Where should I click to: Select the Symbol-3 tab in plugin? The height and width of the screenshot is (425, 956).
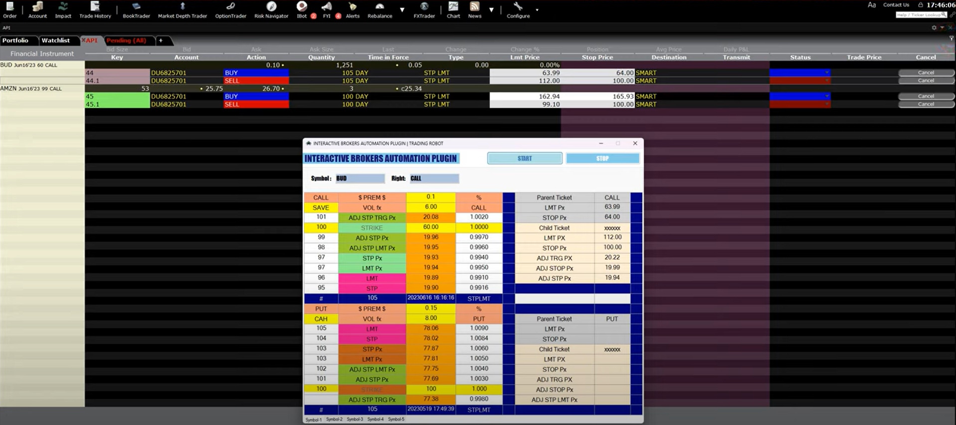click(x=355, y=420)
